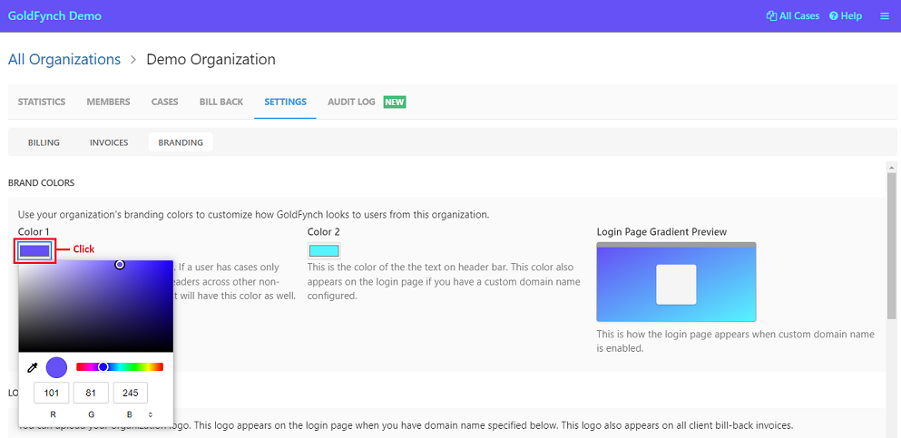Switch to the Statistics tab
Screen dimensions: 901x438
click(x=42, y=102)
